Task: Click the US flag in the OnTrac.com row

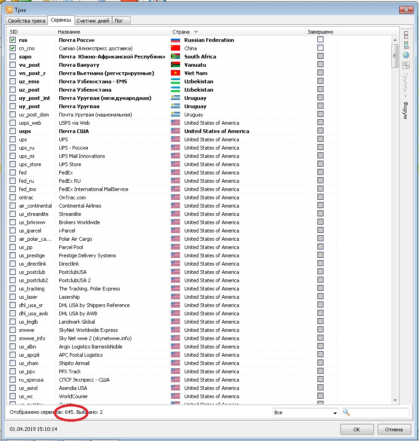Action: [x=176, y=197]
